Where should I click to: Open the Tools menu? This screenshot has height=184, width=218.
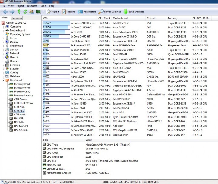(x=43, y=6)
